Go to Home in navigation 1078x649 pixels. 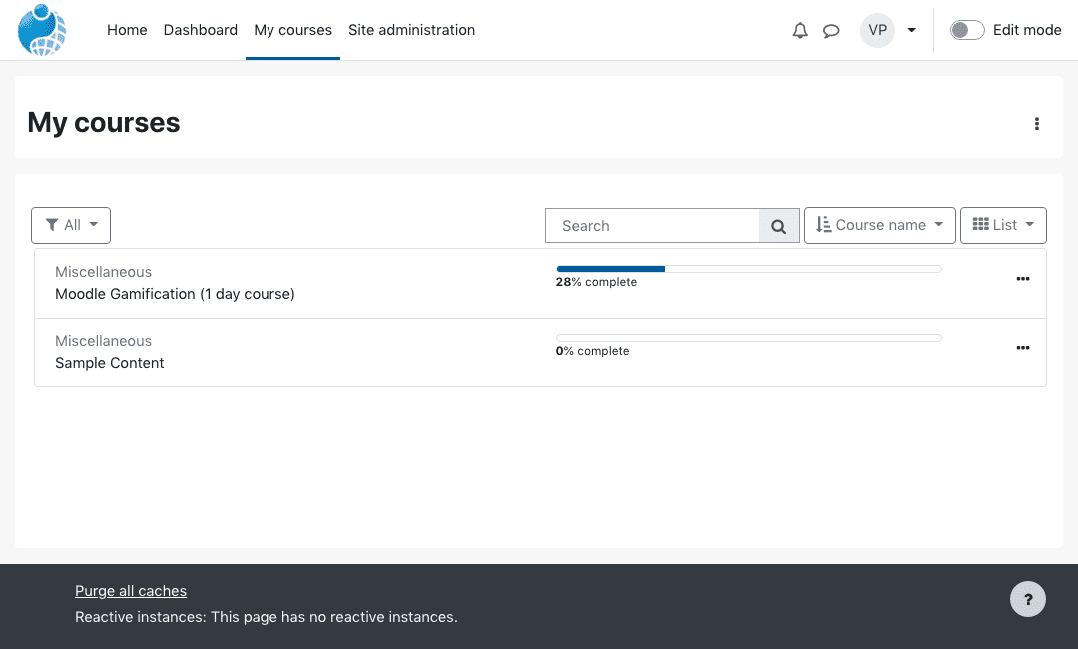[x=127, y=30]
